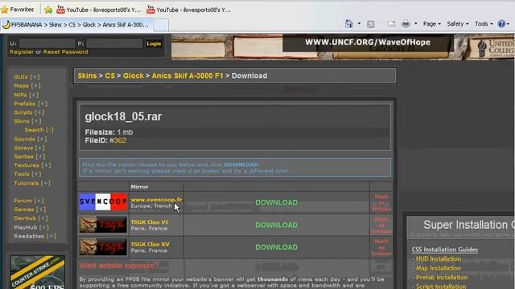The width and height of the screenshot is (515, 289).
Task: Click the Favorites star icon
Action: pyautogui.click(x=5, y=10)
